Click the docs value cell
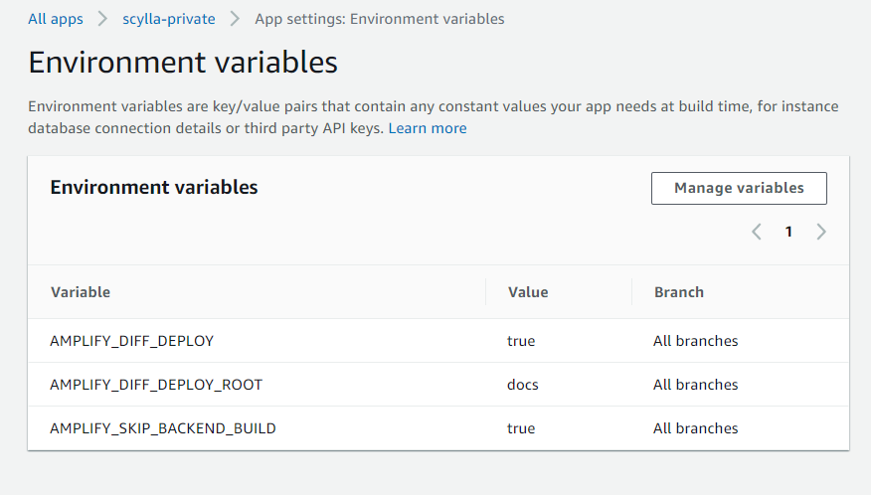 523,385
